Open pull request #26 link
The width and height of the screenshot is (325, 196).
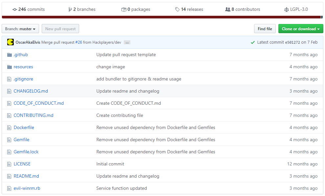click(x=78, y=42)
